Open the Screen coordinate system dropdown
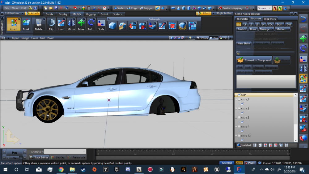Image resolution: width=309 pixels, height=174 pixels. [x=265, y=8]
